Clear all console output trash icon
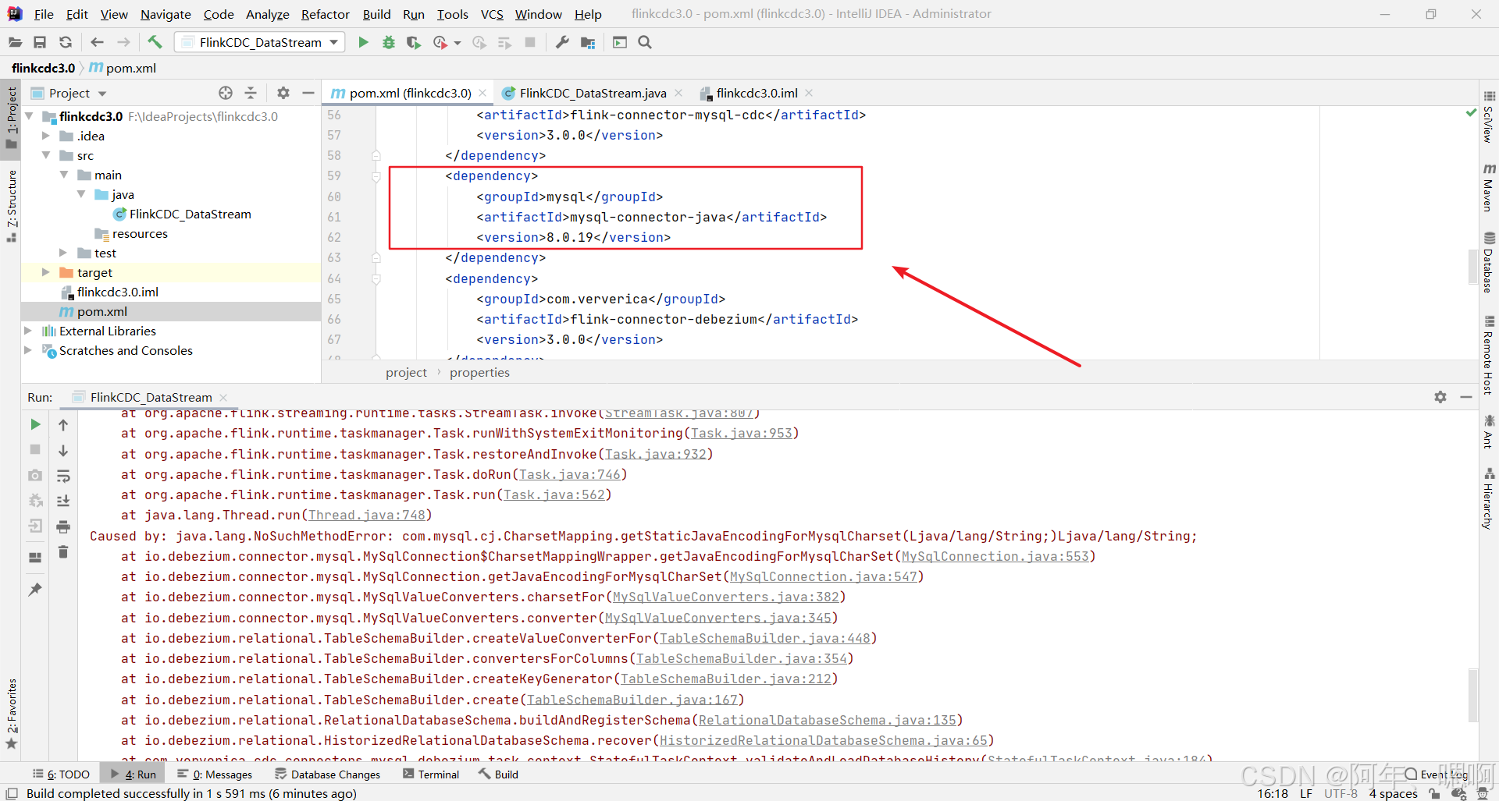1499x801 pixels. tap(63, 552)
